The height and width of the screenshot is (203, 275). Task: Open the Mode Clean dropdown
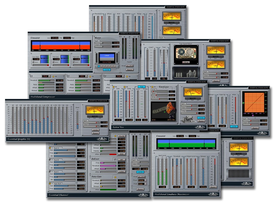[x=142, y=184]
